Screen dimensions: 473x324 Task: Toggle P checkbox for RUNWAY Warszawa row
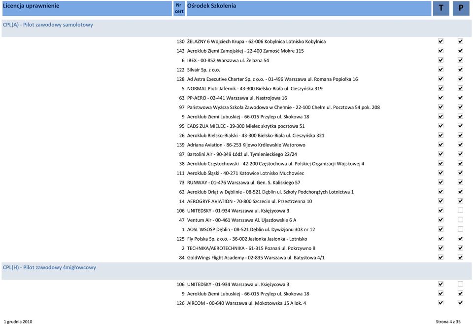(x=460, y=182)
